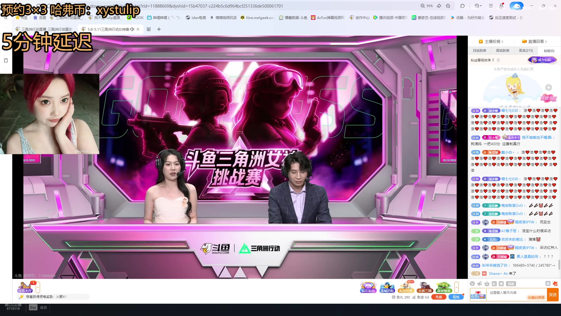Collapse the bookmarks sidebar chevron
This screenshot has width=561, height=316.
point(6,18)
